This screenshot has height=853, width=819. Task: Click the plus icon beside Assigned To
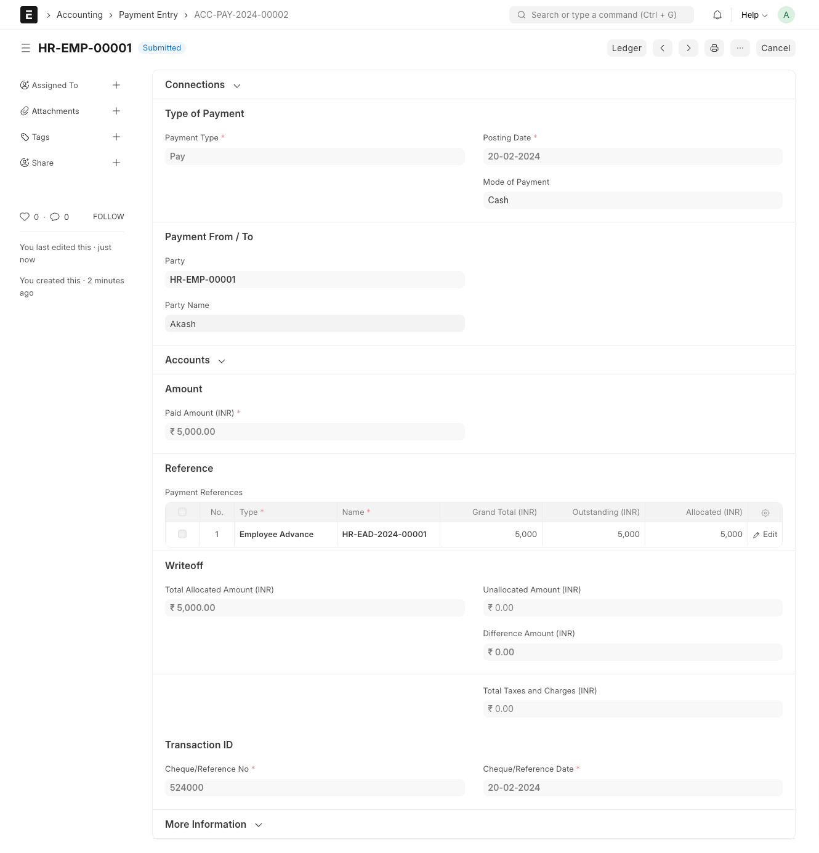pos(116,85)
